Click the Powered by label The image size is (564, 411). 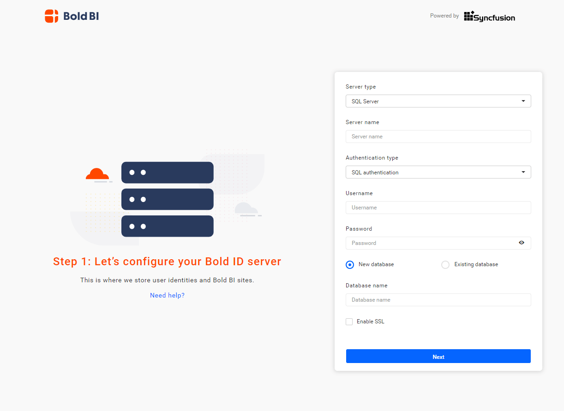pos(444,15)
